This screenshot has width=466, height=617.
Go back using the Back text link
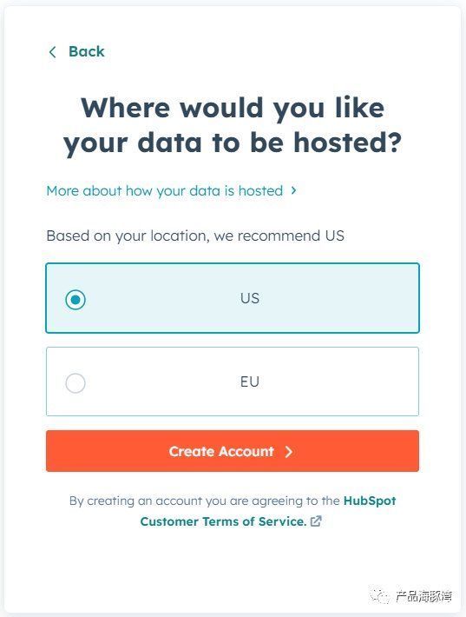coord(87,51)
